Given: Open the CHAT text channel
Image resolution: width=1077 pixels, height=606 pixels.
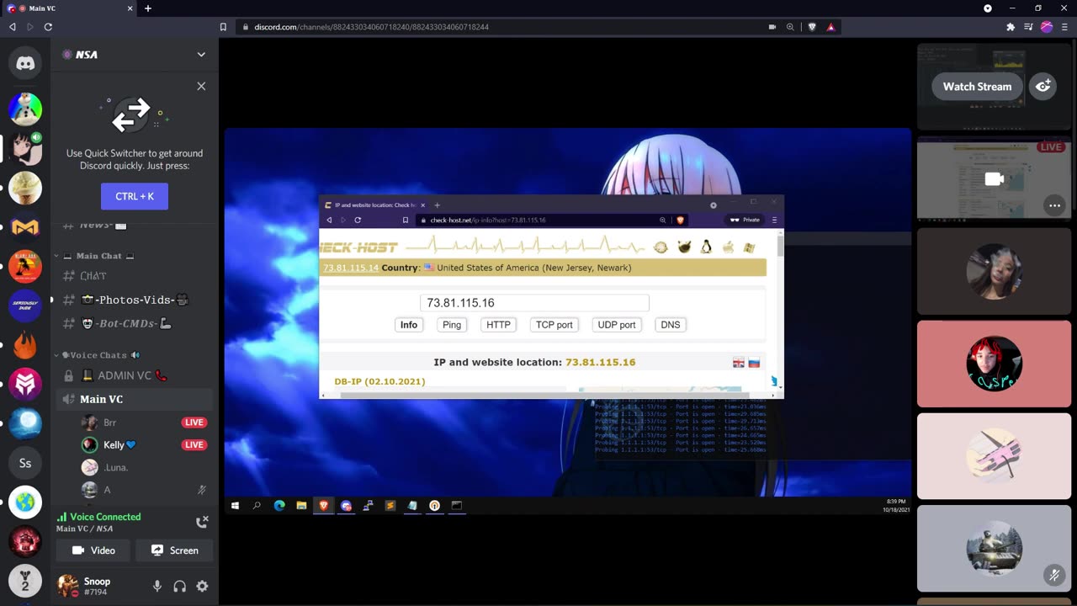Looking at the screenshot, I should click(135, 276).
